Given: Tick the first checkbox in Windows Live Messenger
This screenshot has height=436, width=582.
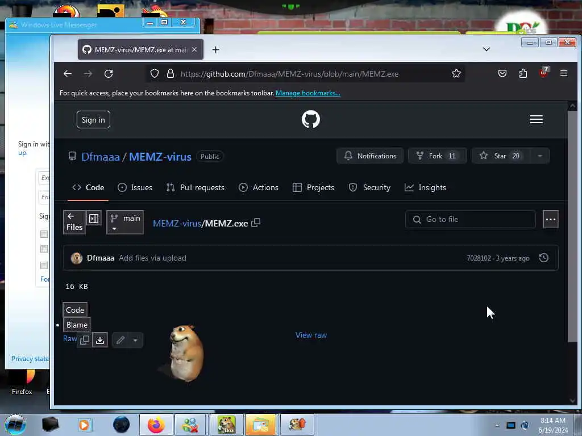Looking at the screenshot, I should click(44, 234).
